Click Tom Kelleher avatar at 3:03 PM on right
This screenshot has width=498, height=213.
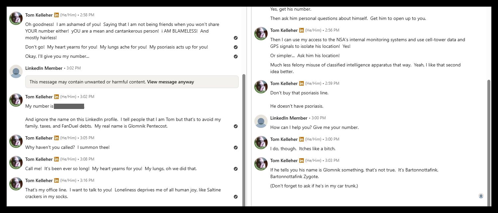coord(261,164)
